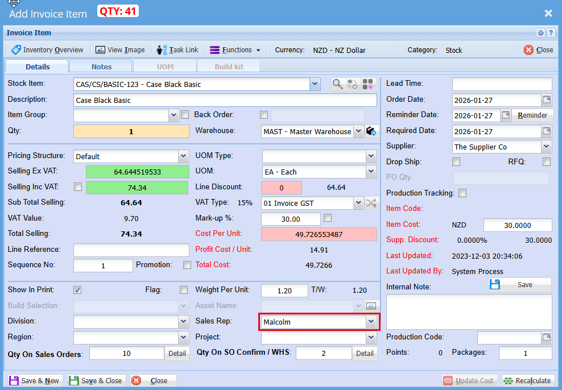The height and width of the screenshot is (390, 562).
Task: Expand the Sales Rep dropdown
Action: tap(371, 322)
